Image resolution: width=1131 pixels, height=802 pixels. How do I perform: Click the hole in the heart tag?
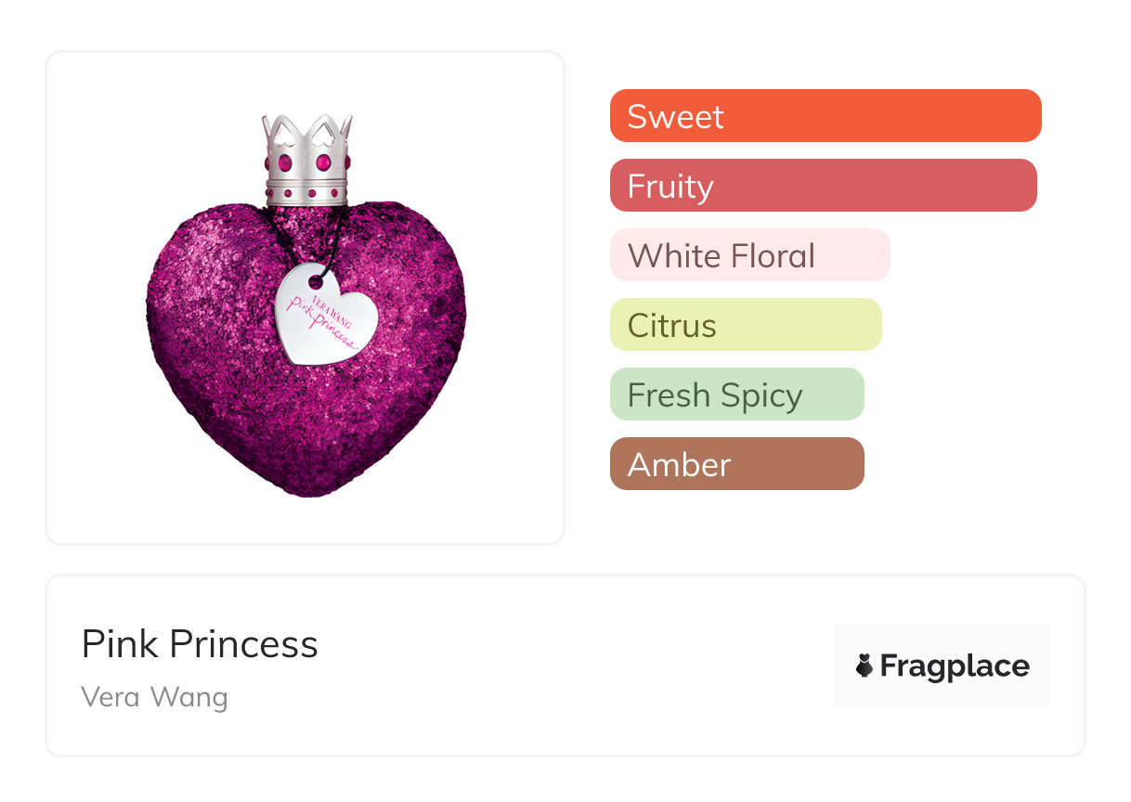point(316,280)
